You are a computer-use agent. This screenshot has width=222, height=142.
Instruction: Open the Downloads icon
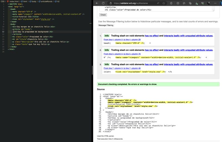click(x=196, y=3)
